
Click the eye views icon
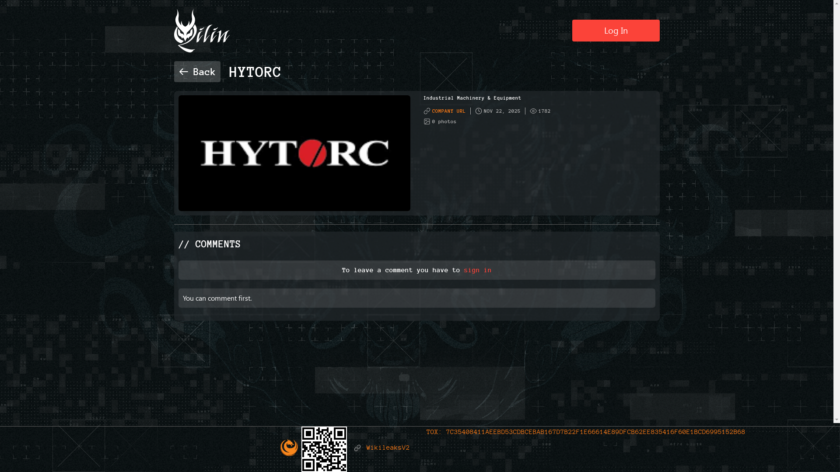pyautogui.click(x=533, y=111)
